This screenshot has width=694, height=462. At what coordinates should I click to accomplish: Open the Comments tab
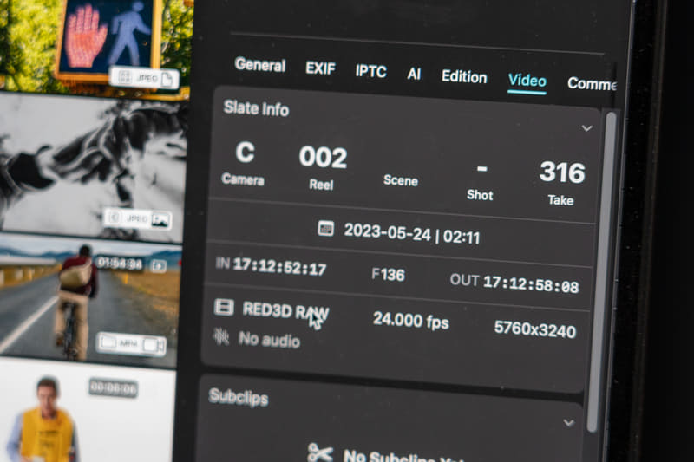point(592,83)
